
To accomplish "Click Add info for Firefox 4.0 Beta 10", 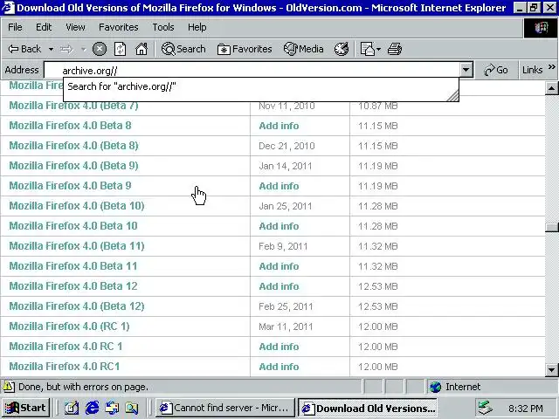I will click(279, 226).
